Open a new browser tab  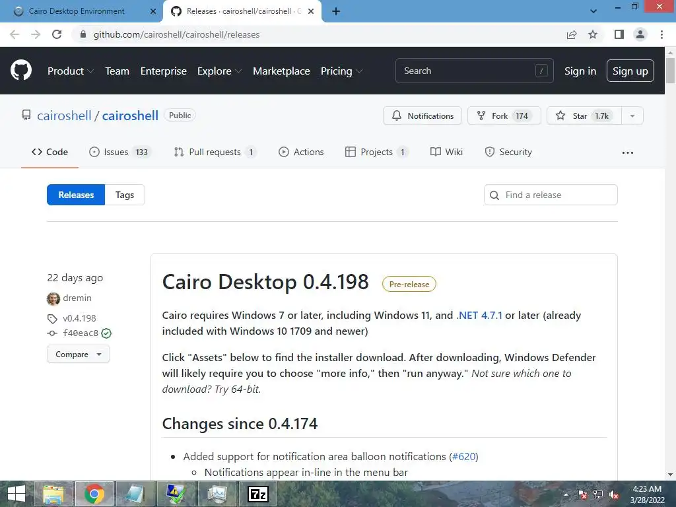pyautogui.click(x=336, y=12)
